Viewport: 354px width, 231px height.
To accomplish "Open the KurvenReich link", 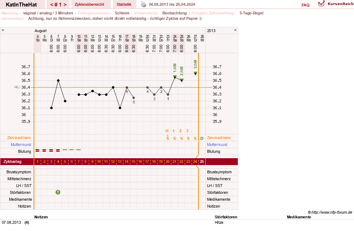I will 340,4.
